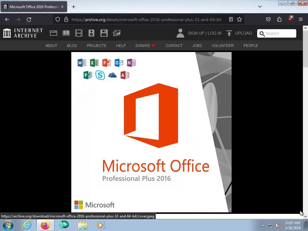Open the uBlock Origin extension icon
The height and width of the screenshot is (231, 308).
[290, 19]
